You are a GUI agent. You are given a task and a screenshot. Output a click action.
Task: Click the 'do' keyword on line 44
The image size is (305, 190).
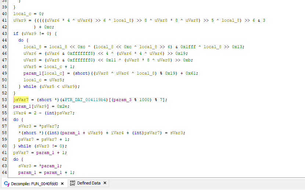coord(21,40)
